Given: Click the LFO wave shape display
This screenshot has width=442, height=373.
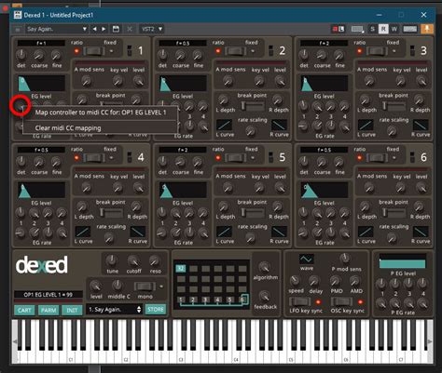Looking at the screenshot, I should [x=306, y=259].
